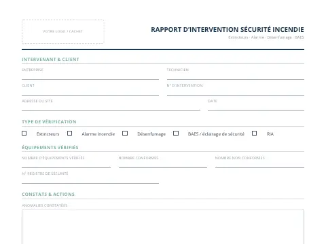This screenshot has width=326, height=244.
Task: Click the Constats & Actions section heading
Action: (48, 195)
